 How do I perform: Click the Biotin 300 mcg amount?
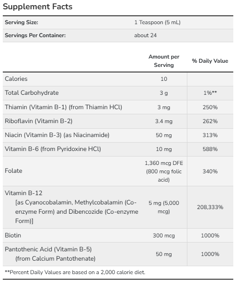coord(164,236)
